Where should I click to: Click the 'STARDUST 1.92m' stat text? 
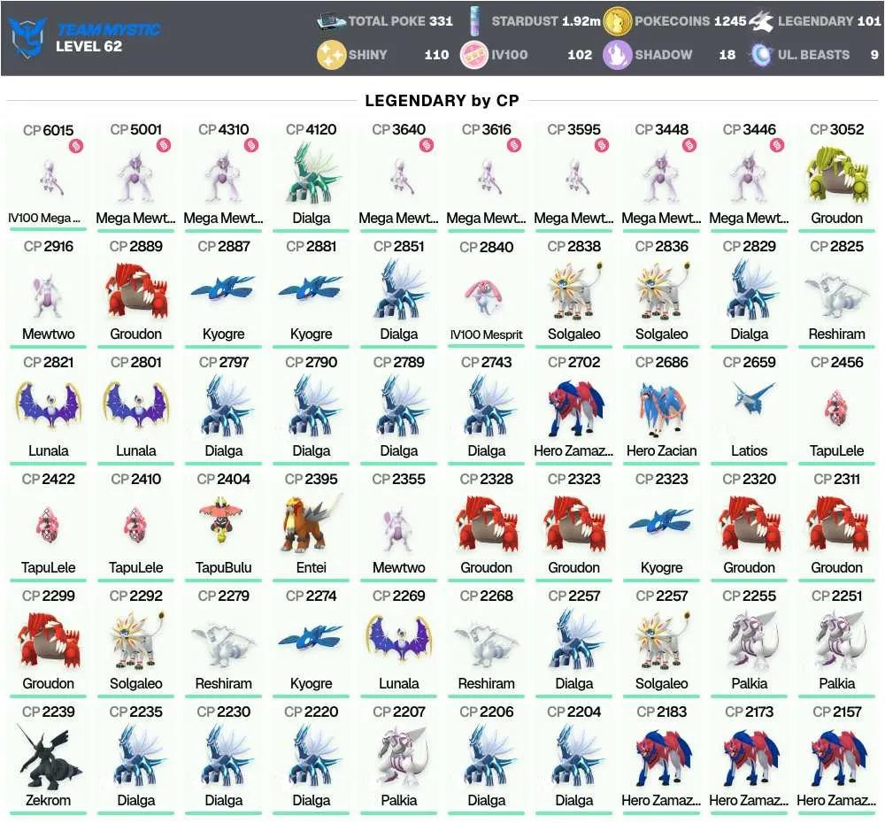546,21
